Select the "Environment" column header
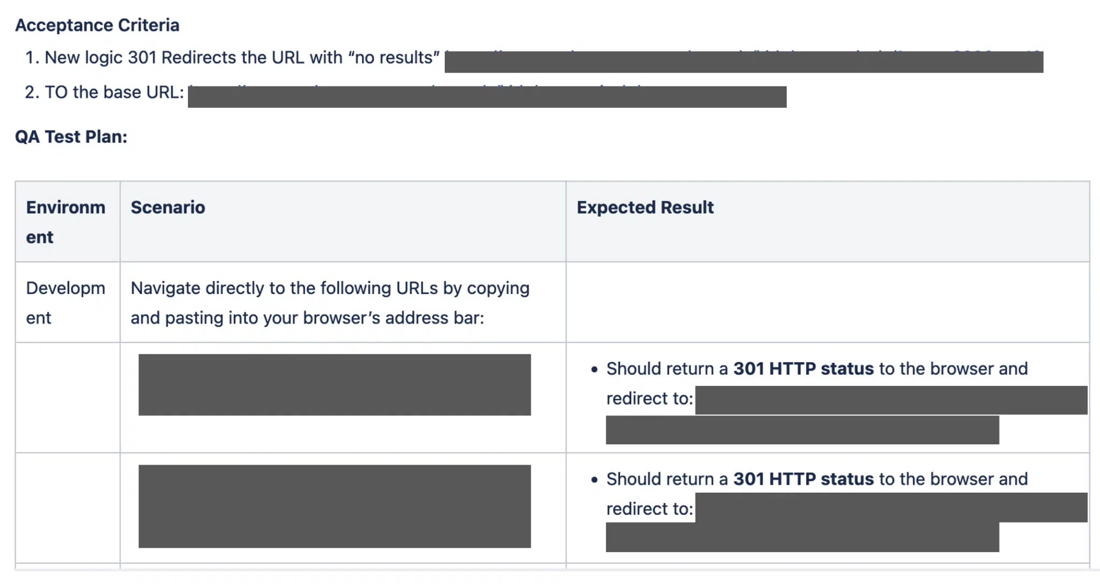 point(66,222)
